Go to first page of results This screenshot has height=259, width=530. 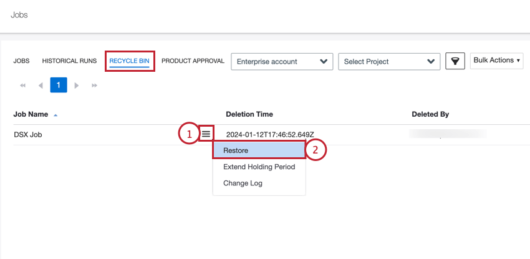click(x=23, y=85)
